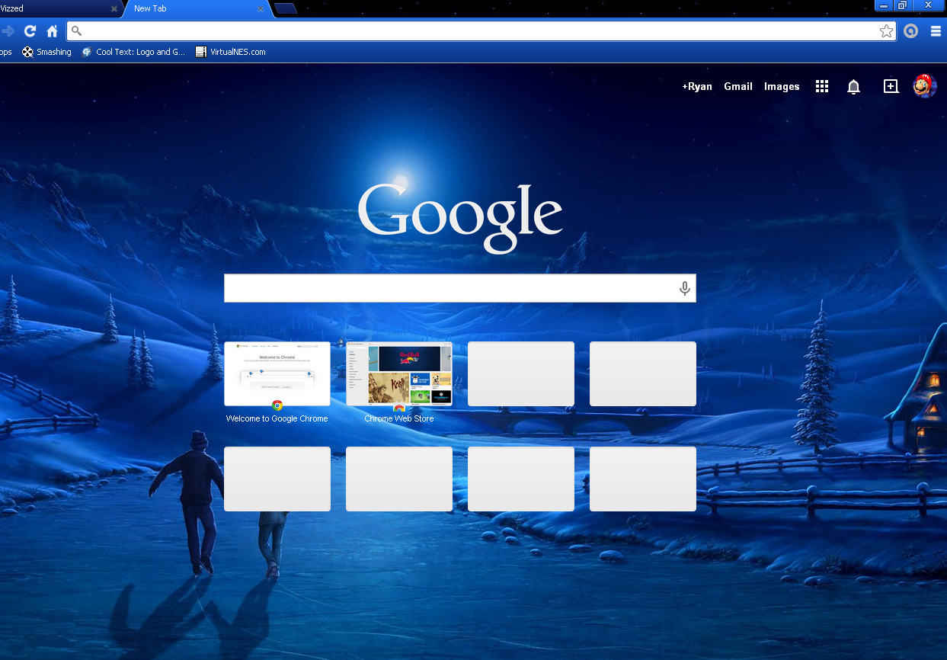Open the Smashing bookmark

pos(46,52)
